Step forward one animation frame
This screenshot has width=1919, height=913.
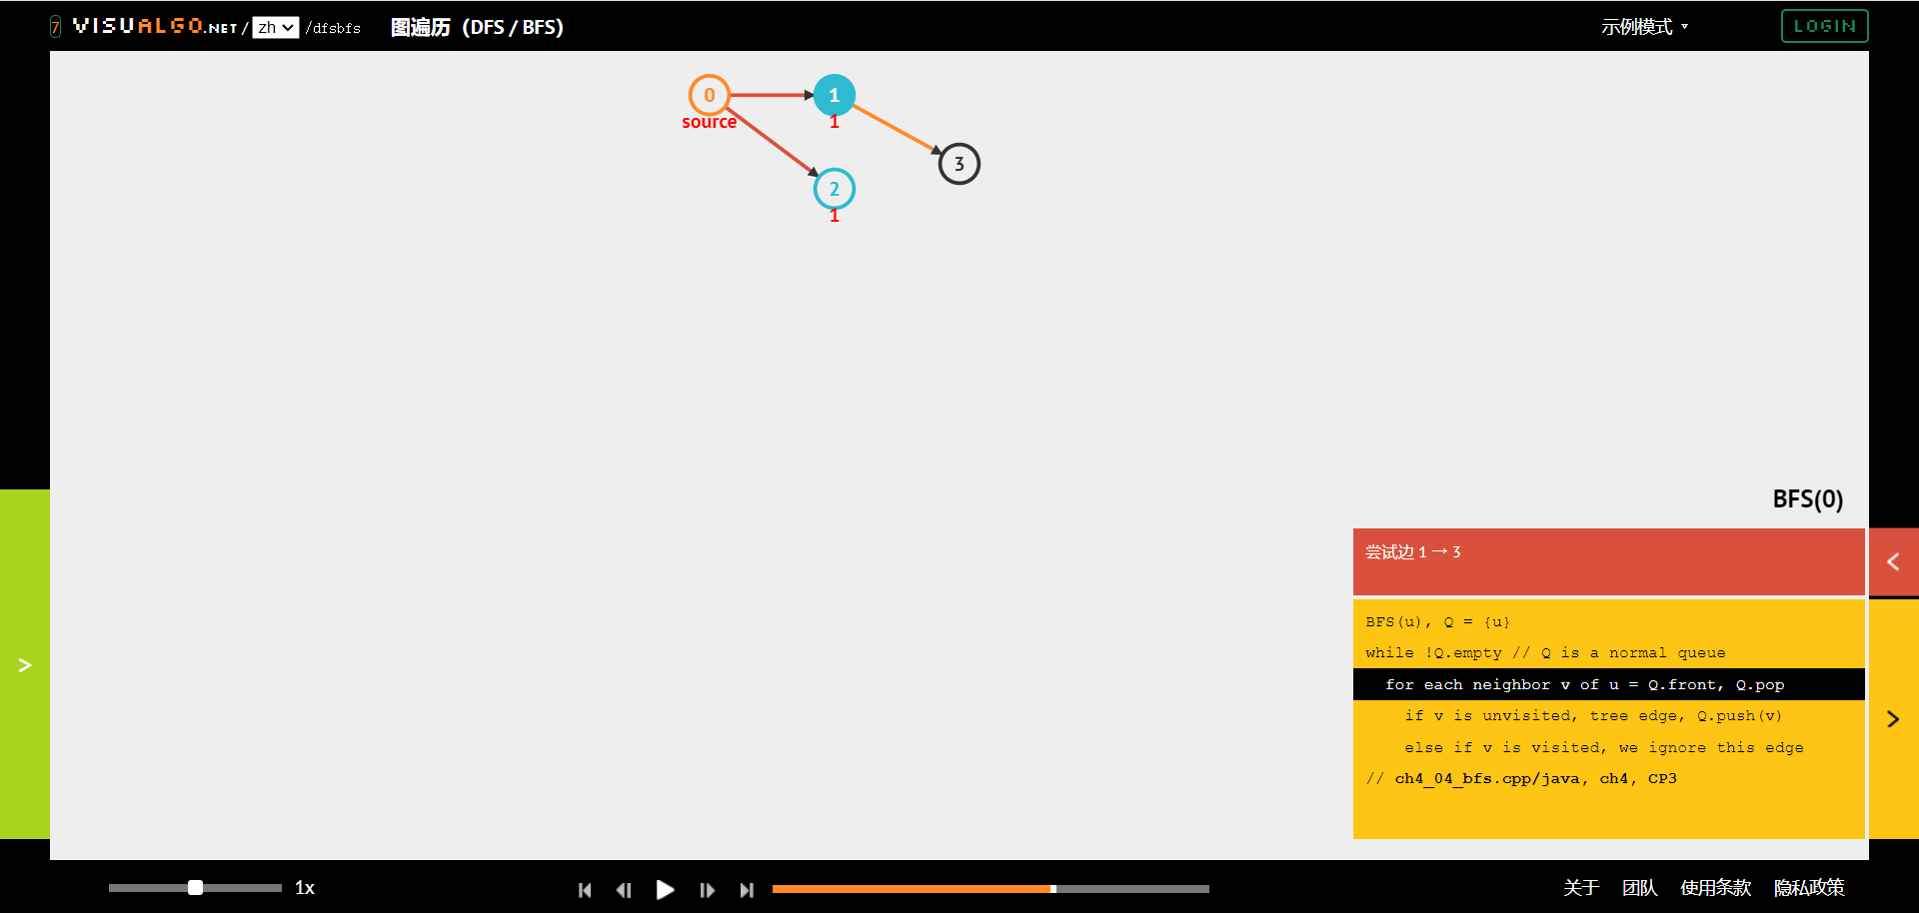click(x=707, y=890)
